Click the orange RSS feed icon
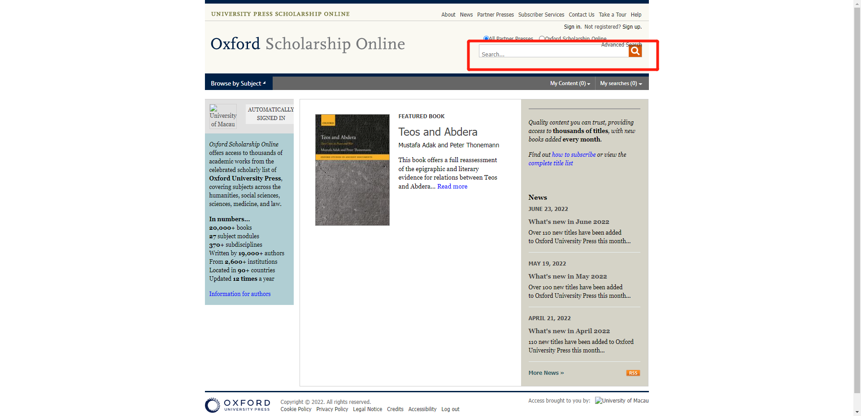 pos(633,373)
